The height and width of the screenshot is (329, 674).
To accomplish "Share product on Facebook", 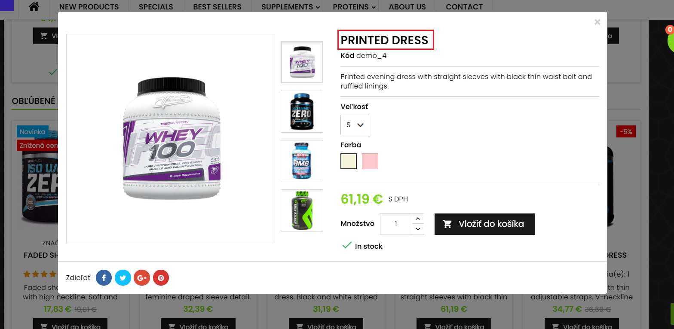I will tap(104, 278).
